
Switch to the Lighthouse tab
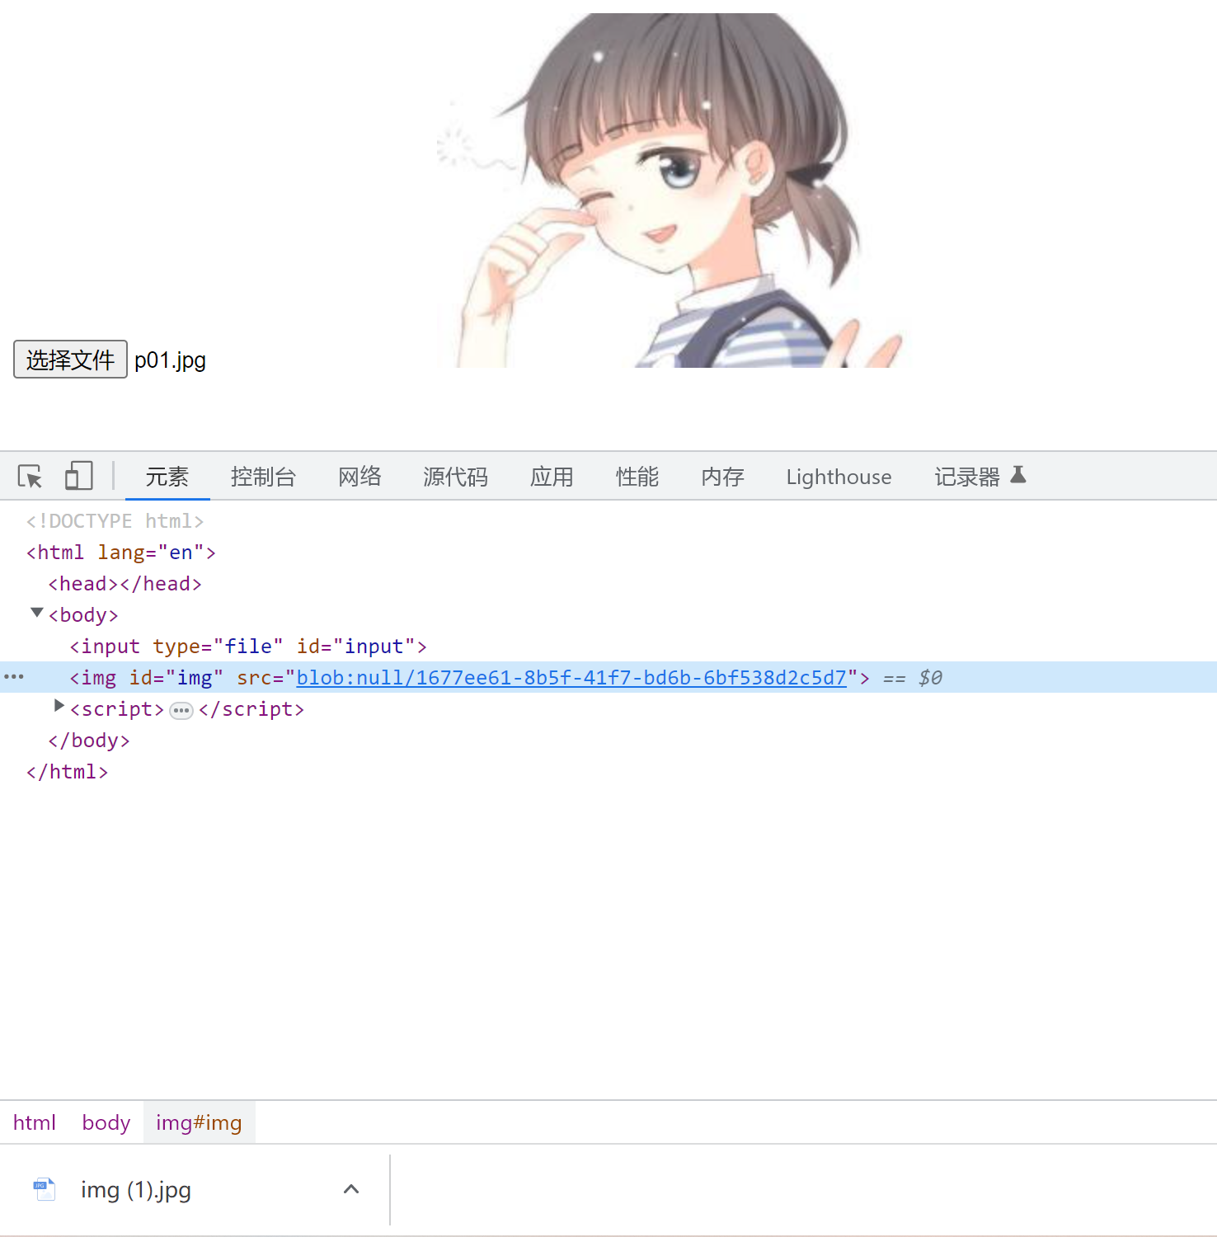pos(839,477)
